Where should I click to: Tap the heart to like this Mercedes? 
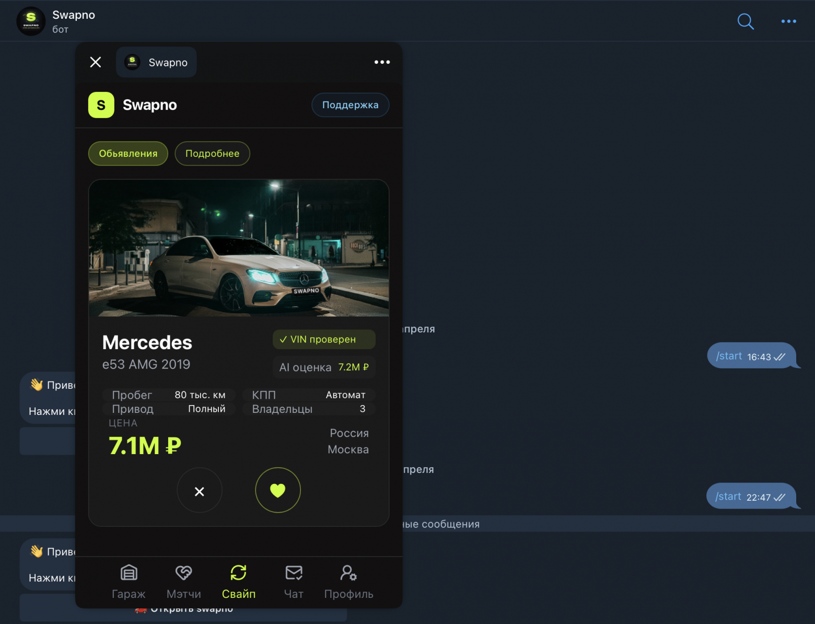[x=277, y=490]
